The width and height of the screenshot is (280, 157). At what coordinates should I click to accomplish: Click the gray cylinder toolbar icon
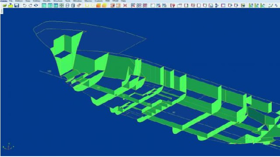73,6
